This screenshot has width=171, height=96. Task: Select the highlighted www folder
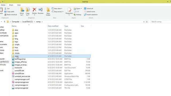click(51, 56)
